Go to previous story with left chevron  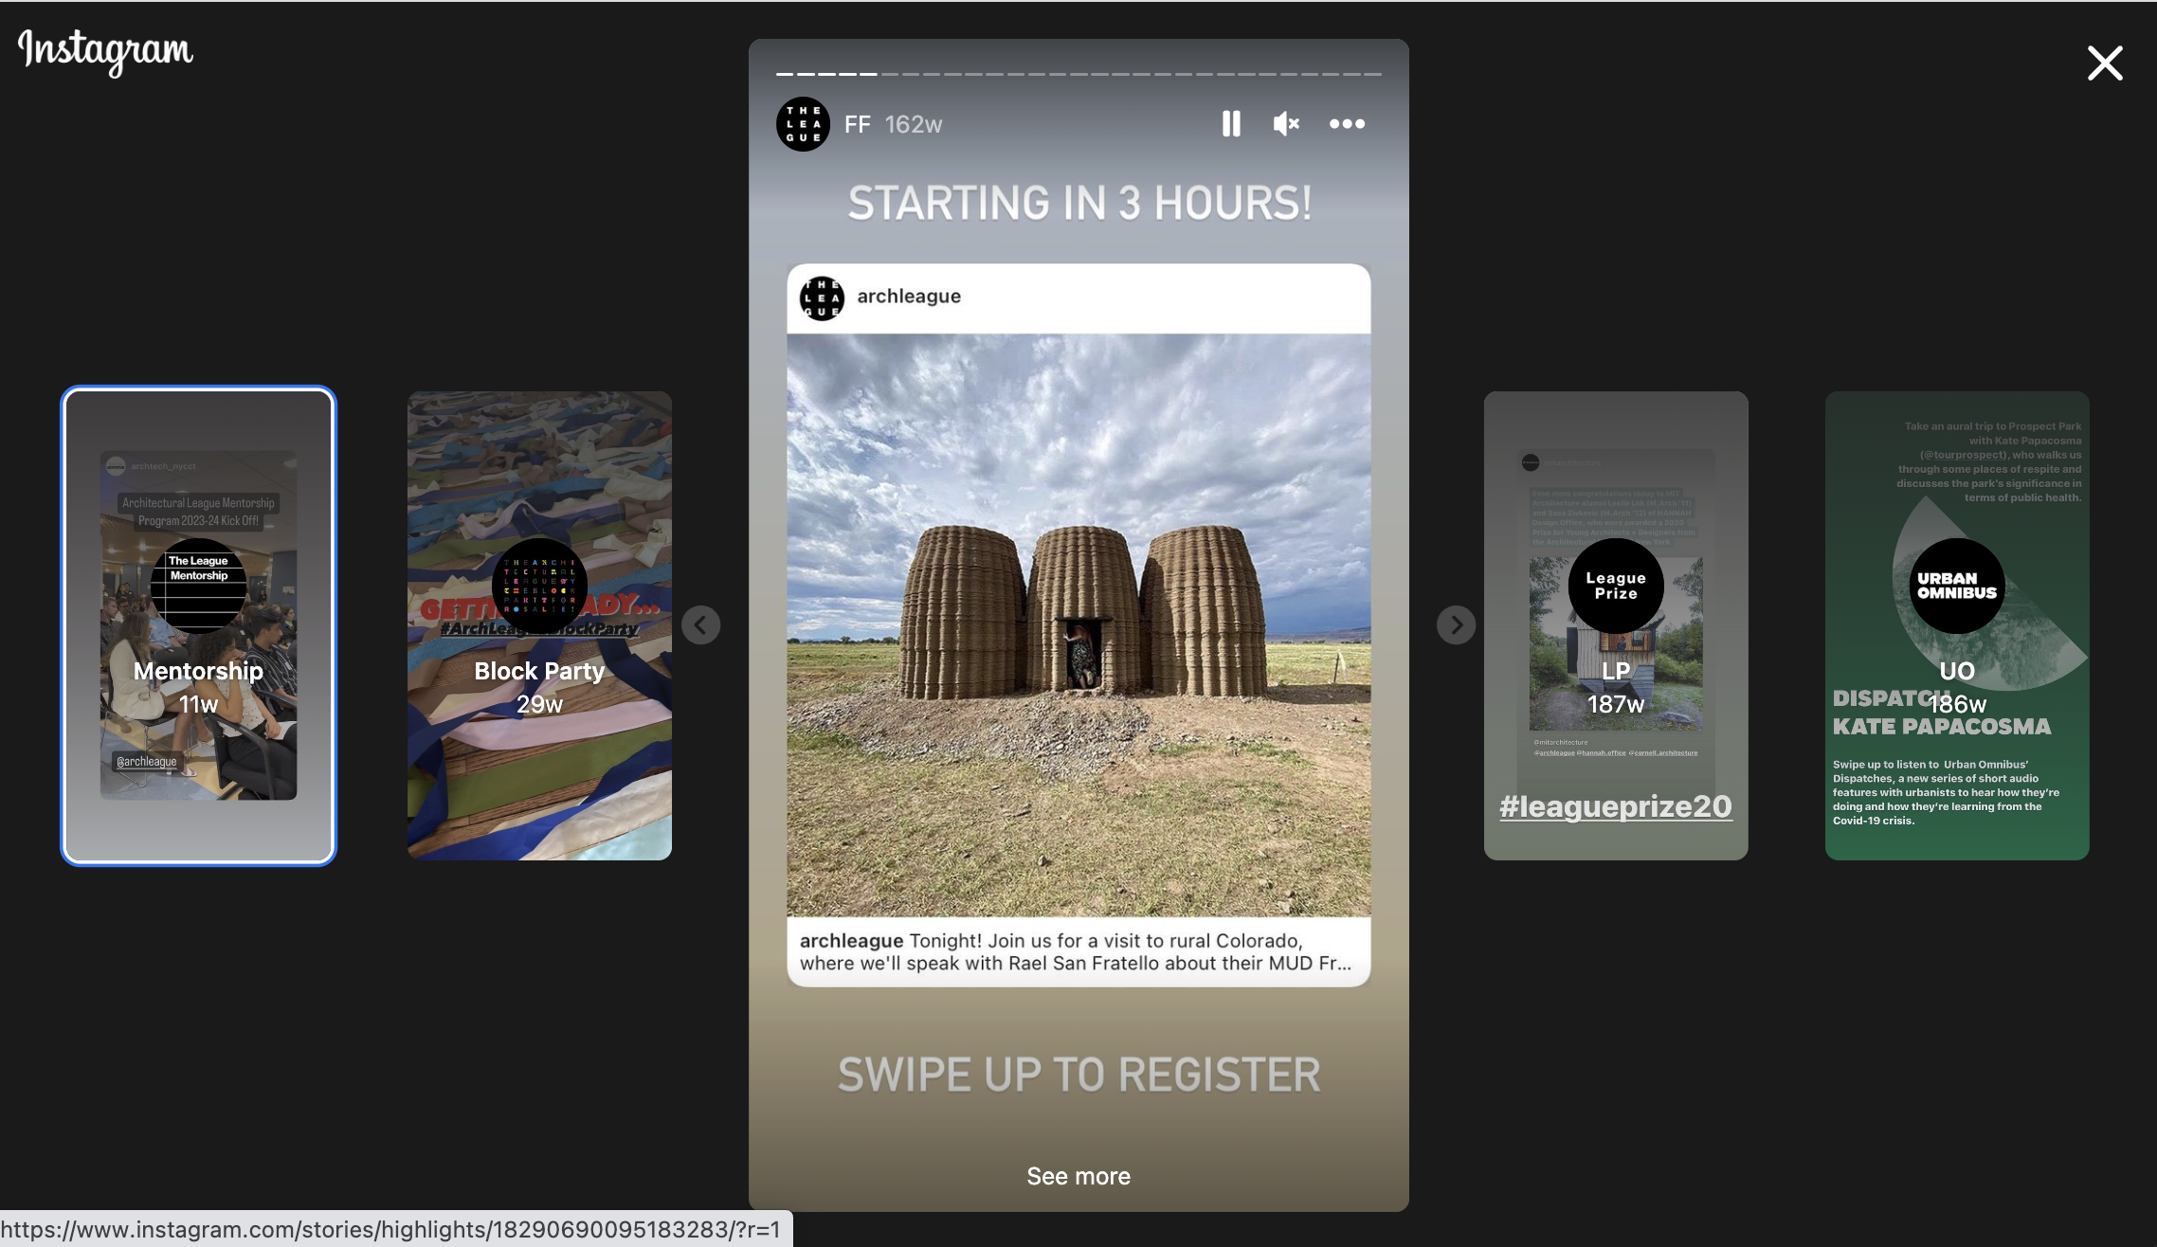coord(701,625)
